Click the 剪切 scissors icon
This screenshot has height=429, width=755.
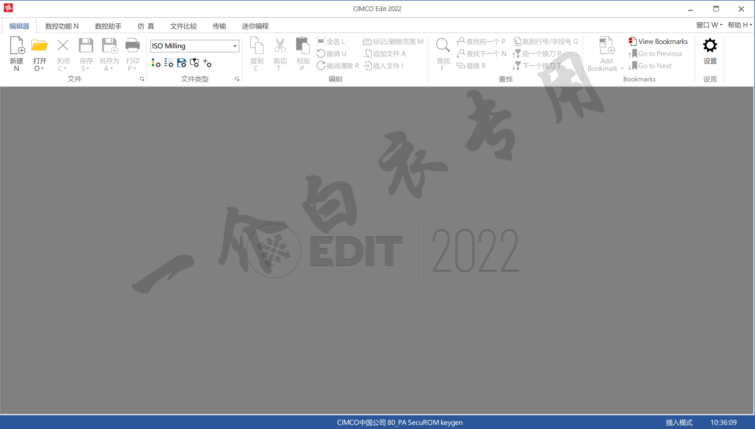pyautogui.click(x=279, y=46)
